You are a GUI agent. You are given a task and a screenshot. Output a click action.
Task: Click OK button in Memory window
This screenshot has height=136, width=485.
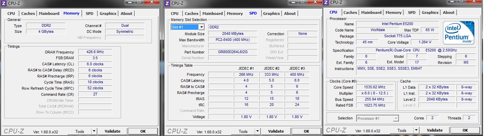click(x=143, y=131)
